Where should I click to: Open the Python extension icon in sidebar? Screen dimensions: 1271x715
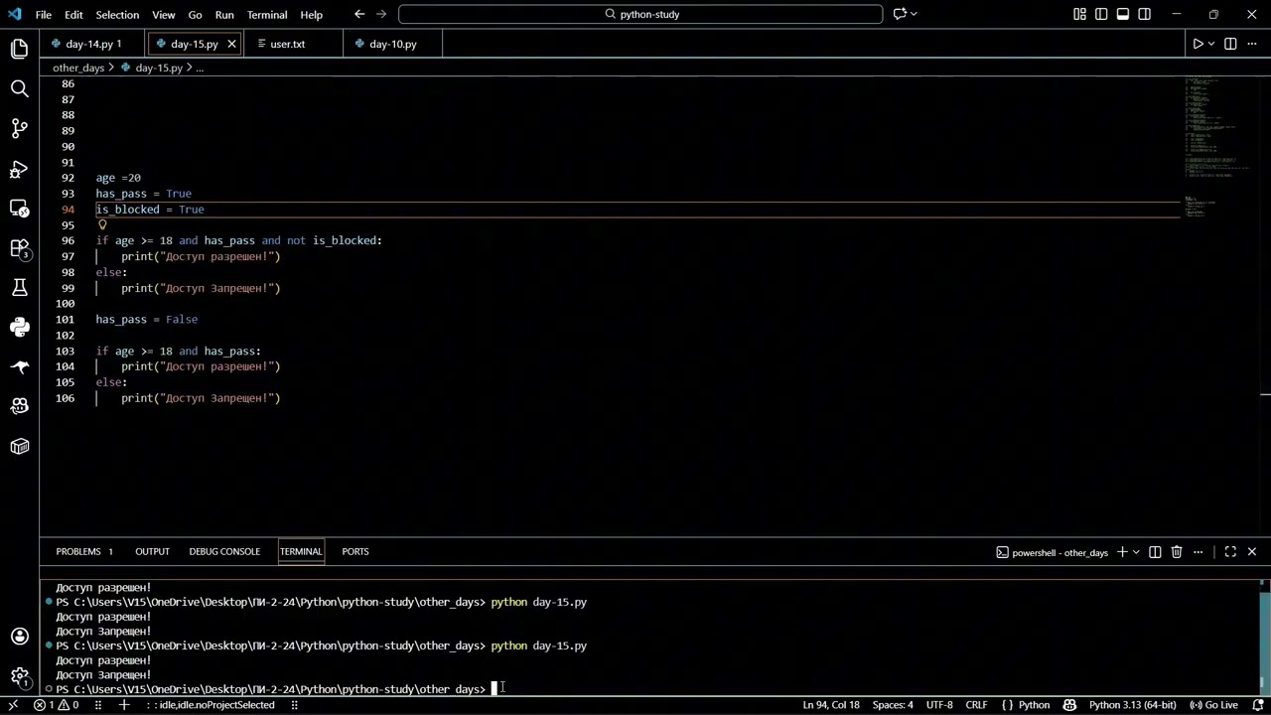click(19, 327)
